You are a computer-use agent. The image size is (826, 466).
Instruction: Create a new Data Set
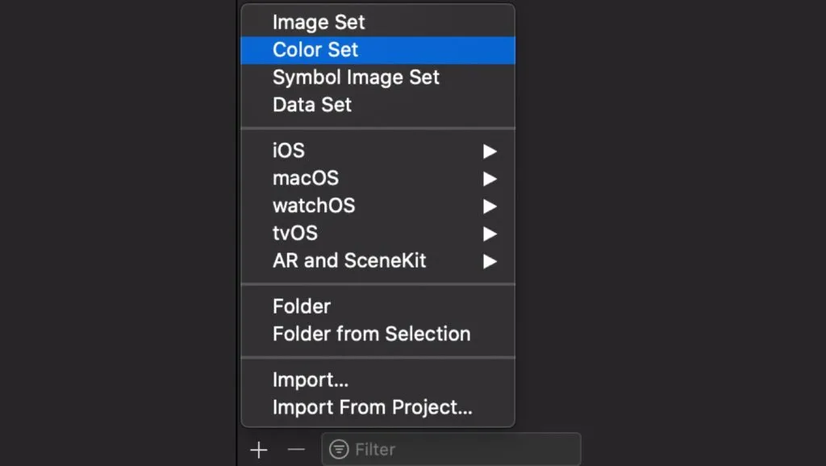pyautogui.click(x=311, y=104)
